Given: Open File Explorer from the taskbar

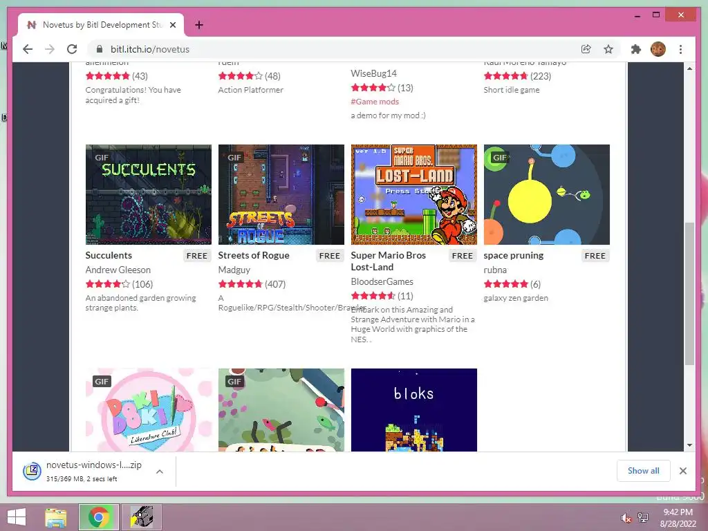Looking at the screenshot, I should click(x=55, y=517).
